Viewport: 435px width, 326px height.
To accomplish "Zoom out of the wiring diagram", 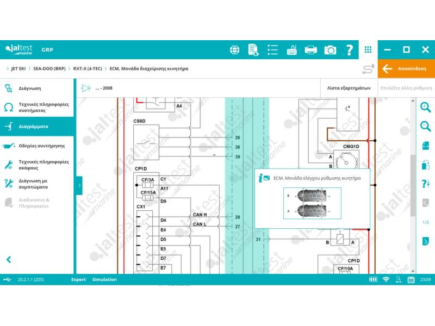I will (x=425, y=126).
